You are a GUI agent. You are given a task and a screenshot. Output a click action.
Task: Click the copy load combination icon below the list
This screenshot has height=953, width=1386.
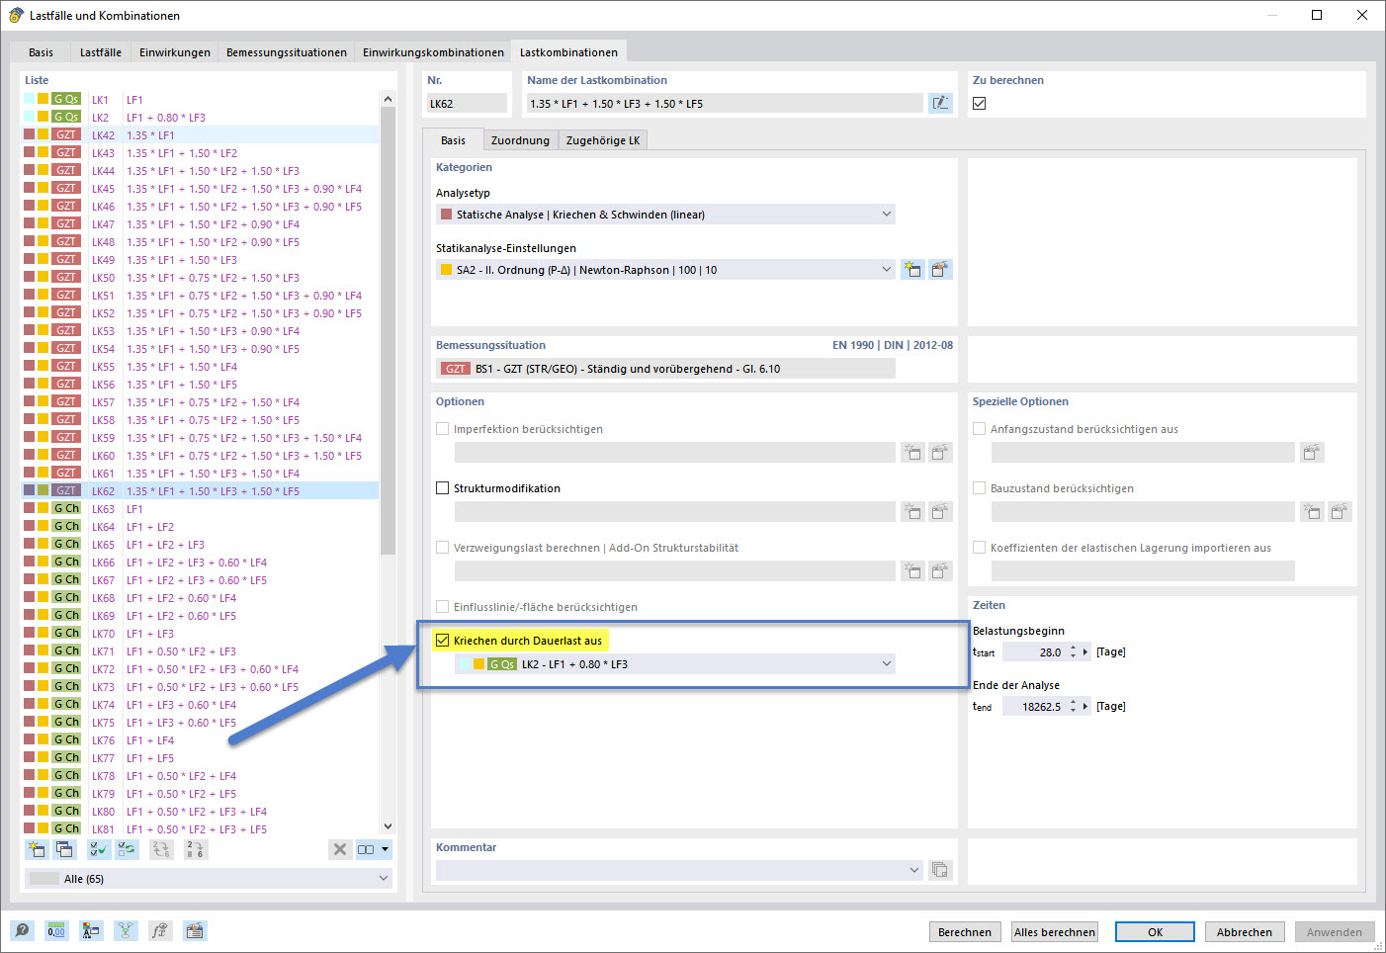(x=64, y=849)
